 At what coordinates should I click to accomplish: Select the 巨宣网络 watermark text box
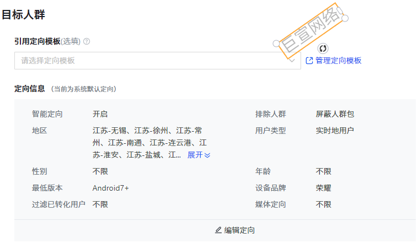point(311,31)
